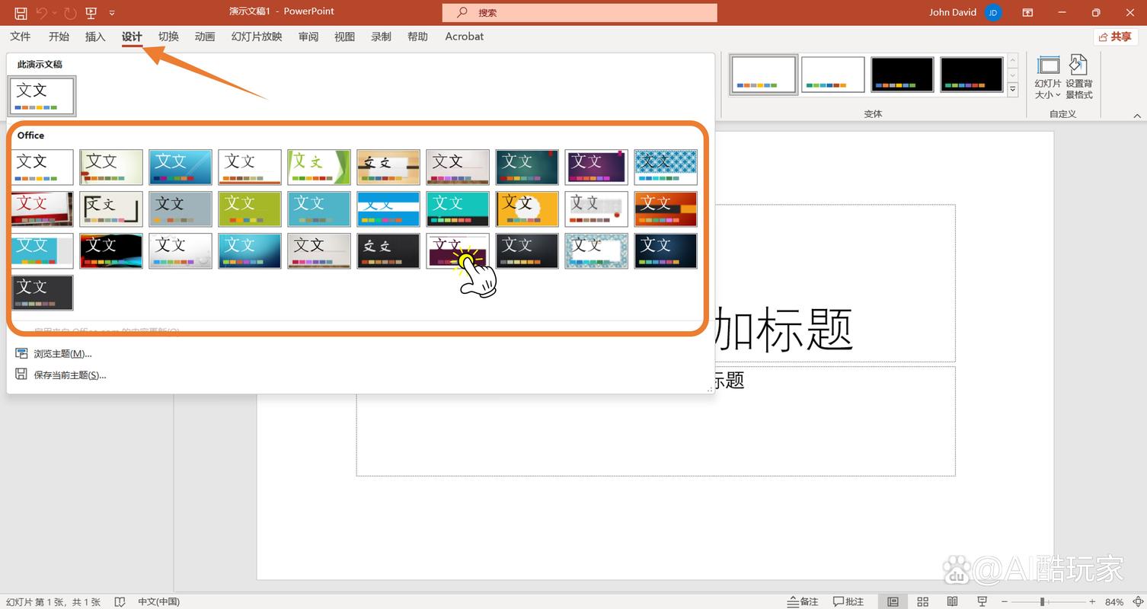Image resolution: width=1147 pixels, height=609 pixels.
Task: Click the subtitle placeholder box
Action: [x=656, y=421]
